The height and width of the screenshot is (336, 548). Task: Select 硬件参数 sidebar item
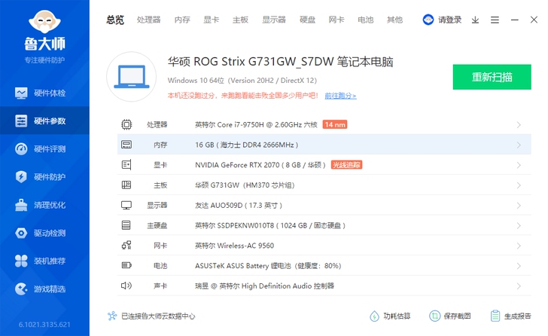click(x=44, y=121)
